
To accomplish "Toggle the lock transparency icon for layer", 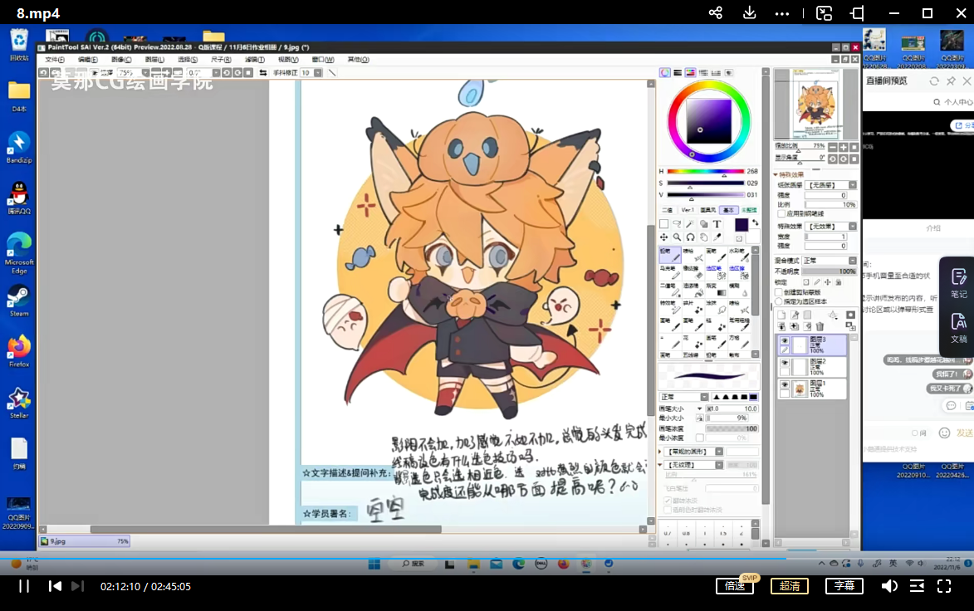I will [x=806, y=282].
